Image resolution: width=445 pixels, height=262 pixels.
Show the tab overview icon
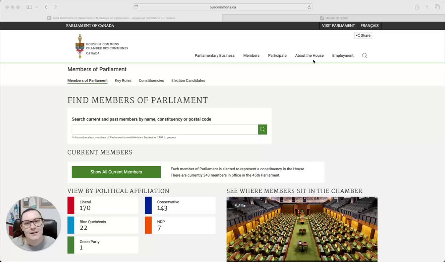(437, 7)
